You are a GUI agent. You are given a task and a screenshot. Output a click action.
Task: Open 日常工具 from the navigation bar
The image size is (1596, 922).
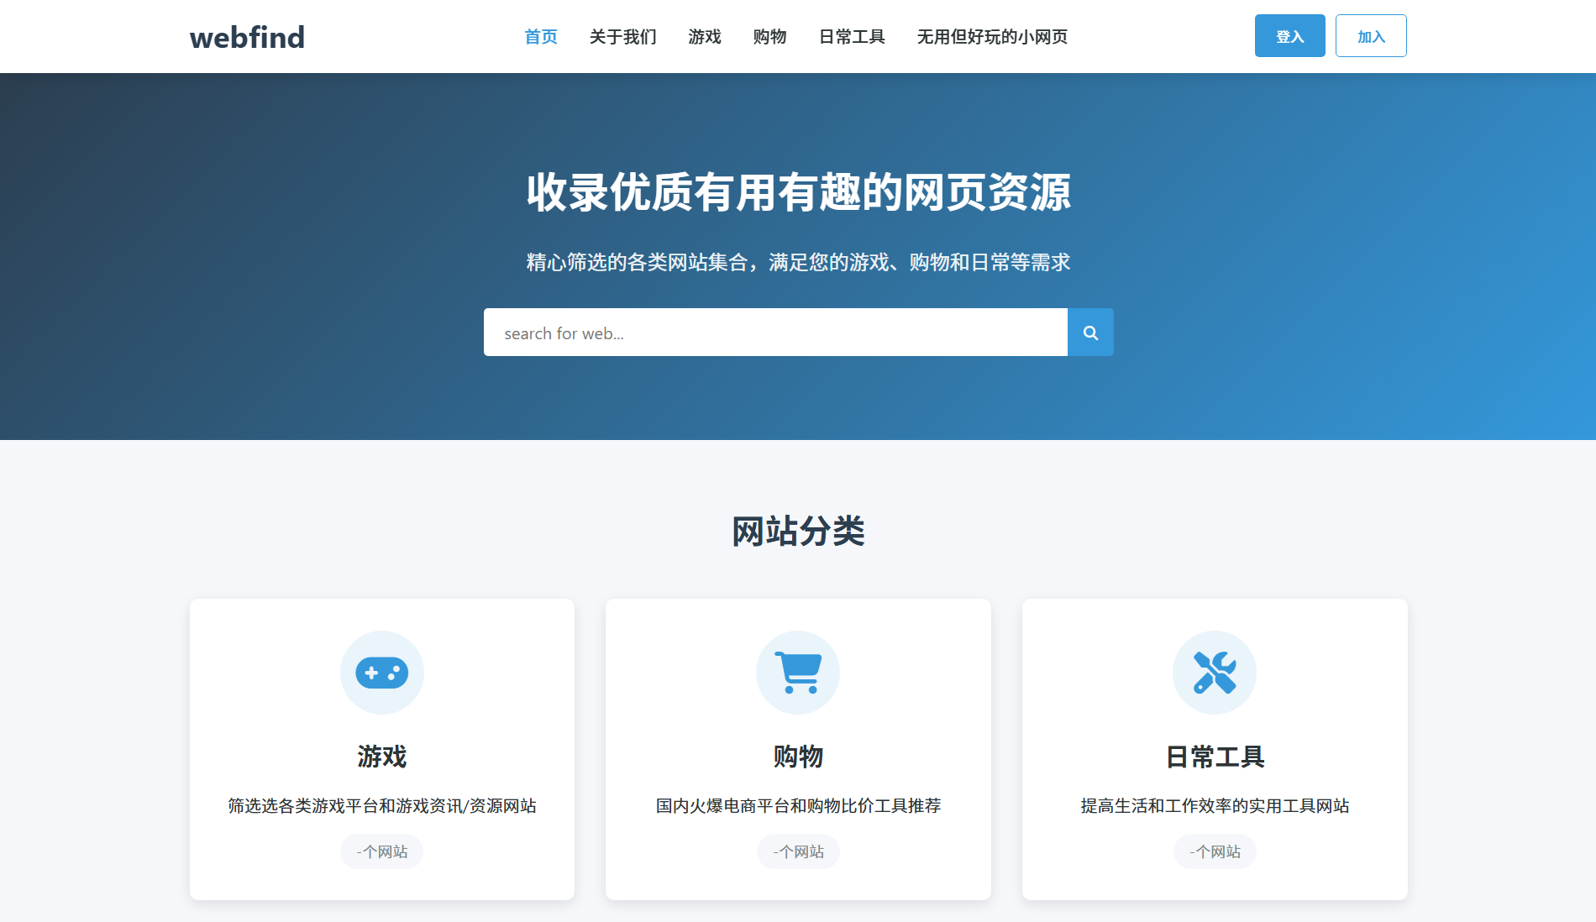pyautogui.click(x=851, y=36)
